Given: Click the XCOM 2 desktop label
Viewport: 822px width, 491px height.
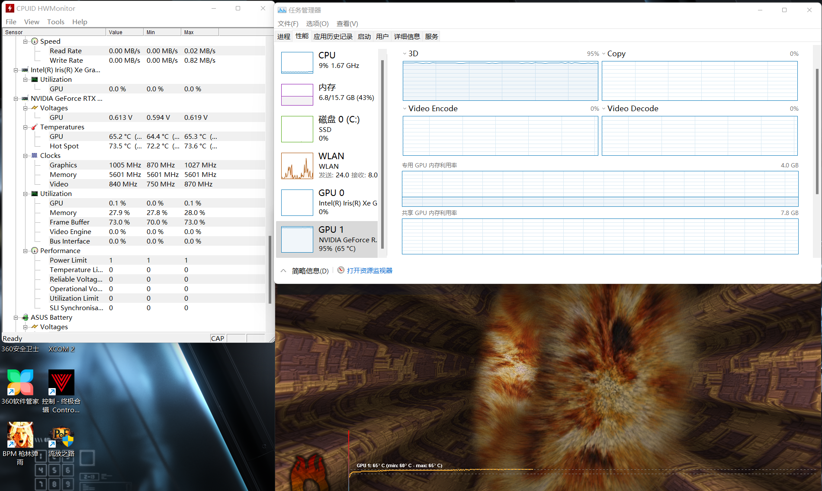Looking at the screenshot, I should (61, 349).
